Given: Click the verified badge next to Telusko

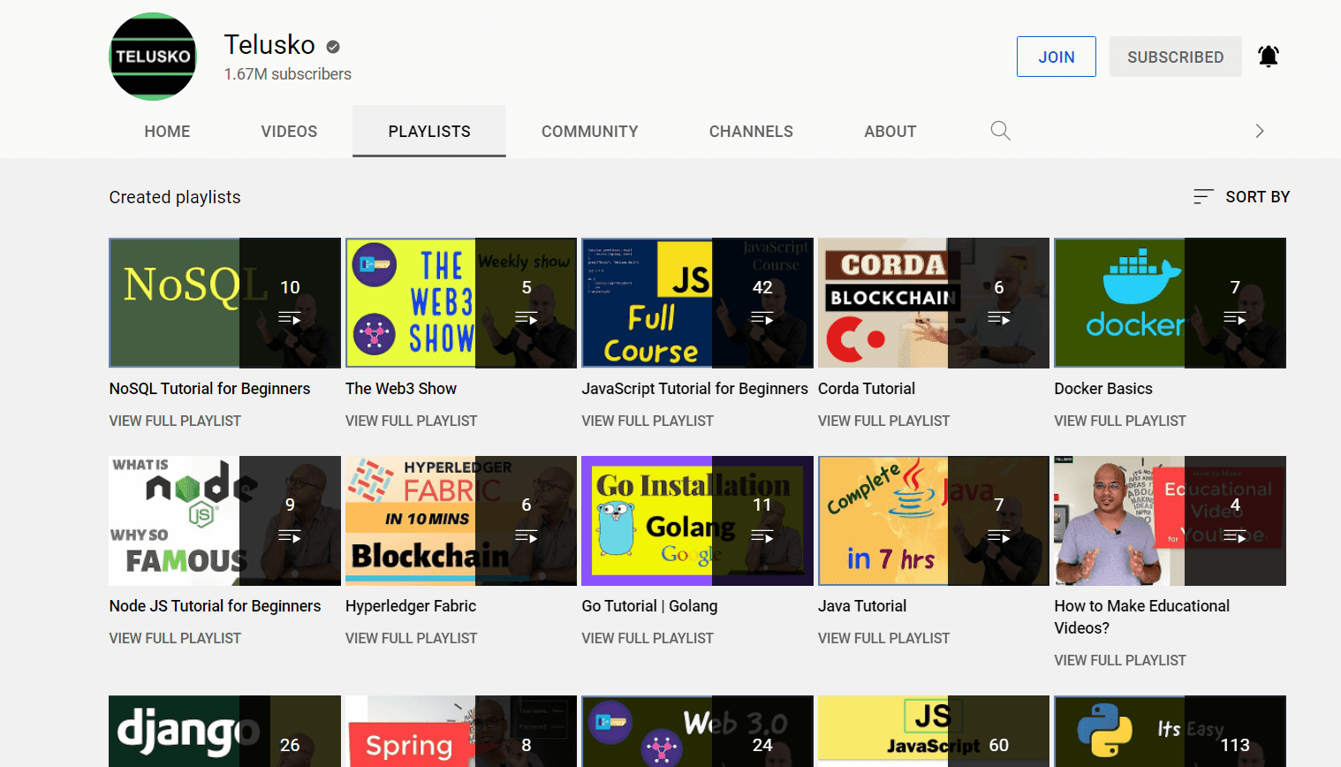Looking at the screenshot, I should (x=333, y=47).
